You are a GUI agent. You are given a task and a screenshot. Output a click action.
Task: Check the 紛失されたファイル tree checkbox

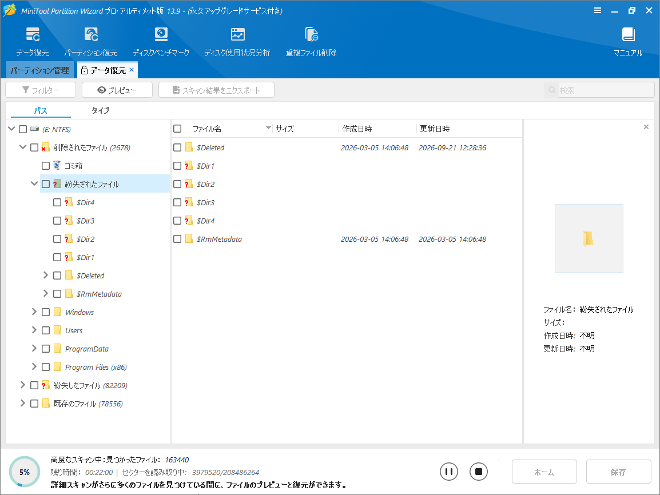(46, 184)
